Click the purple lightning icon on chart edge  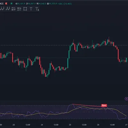pos(126,99)
